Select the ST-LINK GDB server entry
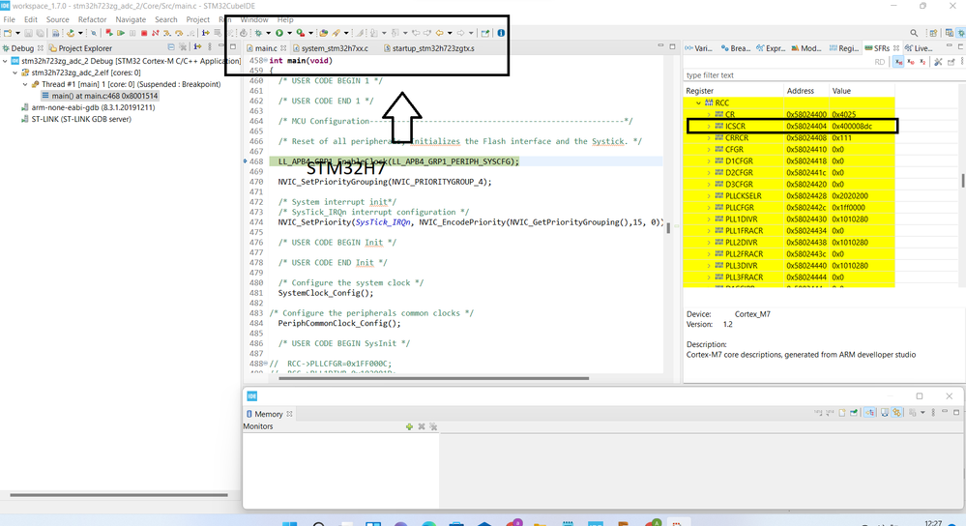 pyautogui.click(x=75, y=120)
